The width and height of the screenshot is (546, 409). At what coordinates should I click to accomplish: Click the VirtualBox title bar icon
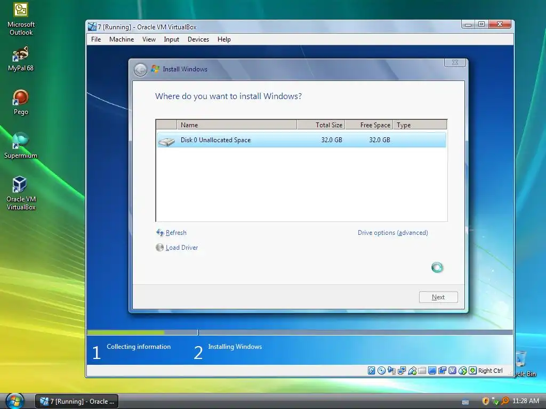92,27
